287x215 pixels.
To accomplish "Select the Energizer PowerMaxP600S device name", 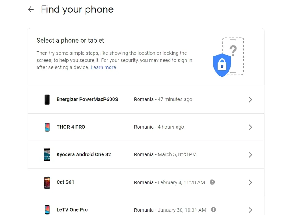I will coord(87,99).
